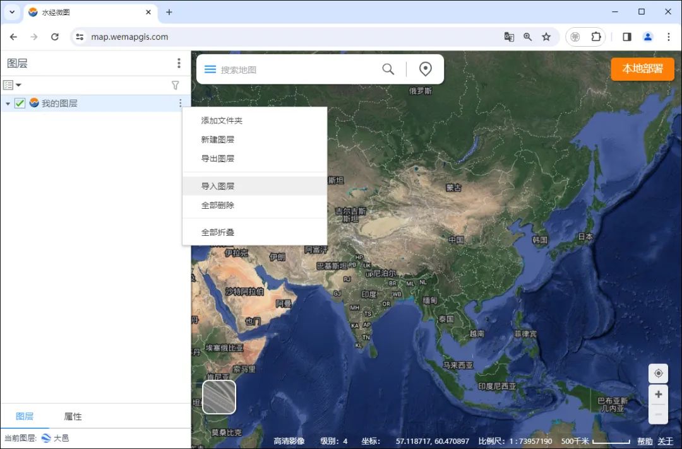Open the hamburger menu inside the search bar
Viewport: 682px width, 449px height.
[210, 69]
